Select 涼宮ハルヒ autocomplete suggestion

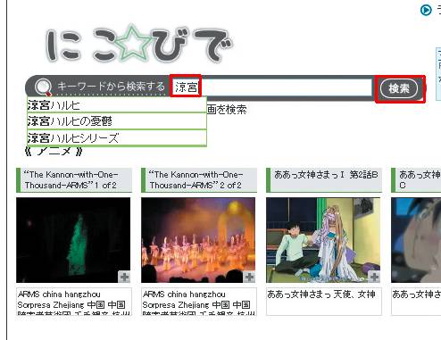117,105
